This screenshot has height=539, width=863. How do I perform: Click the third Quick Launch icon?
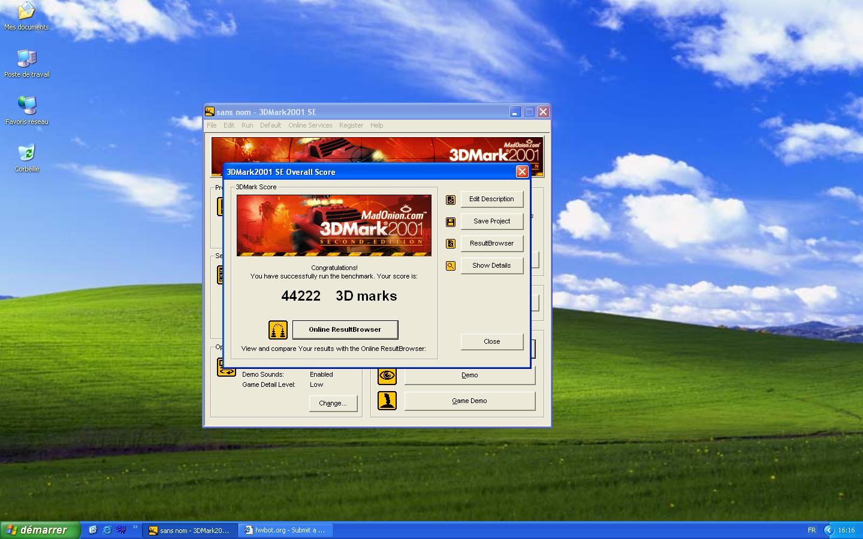(x=122, y=530)
